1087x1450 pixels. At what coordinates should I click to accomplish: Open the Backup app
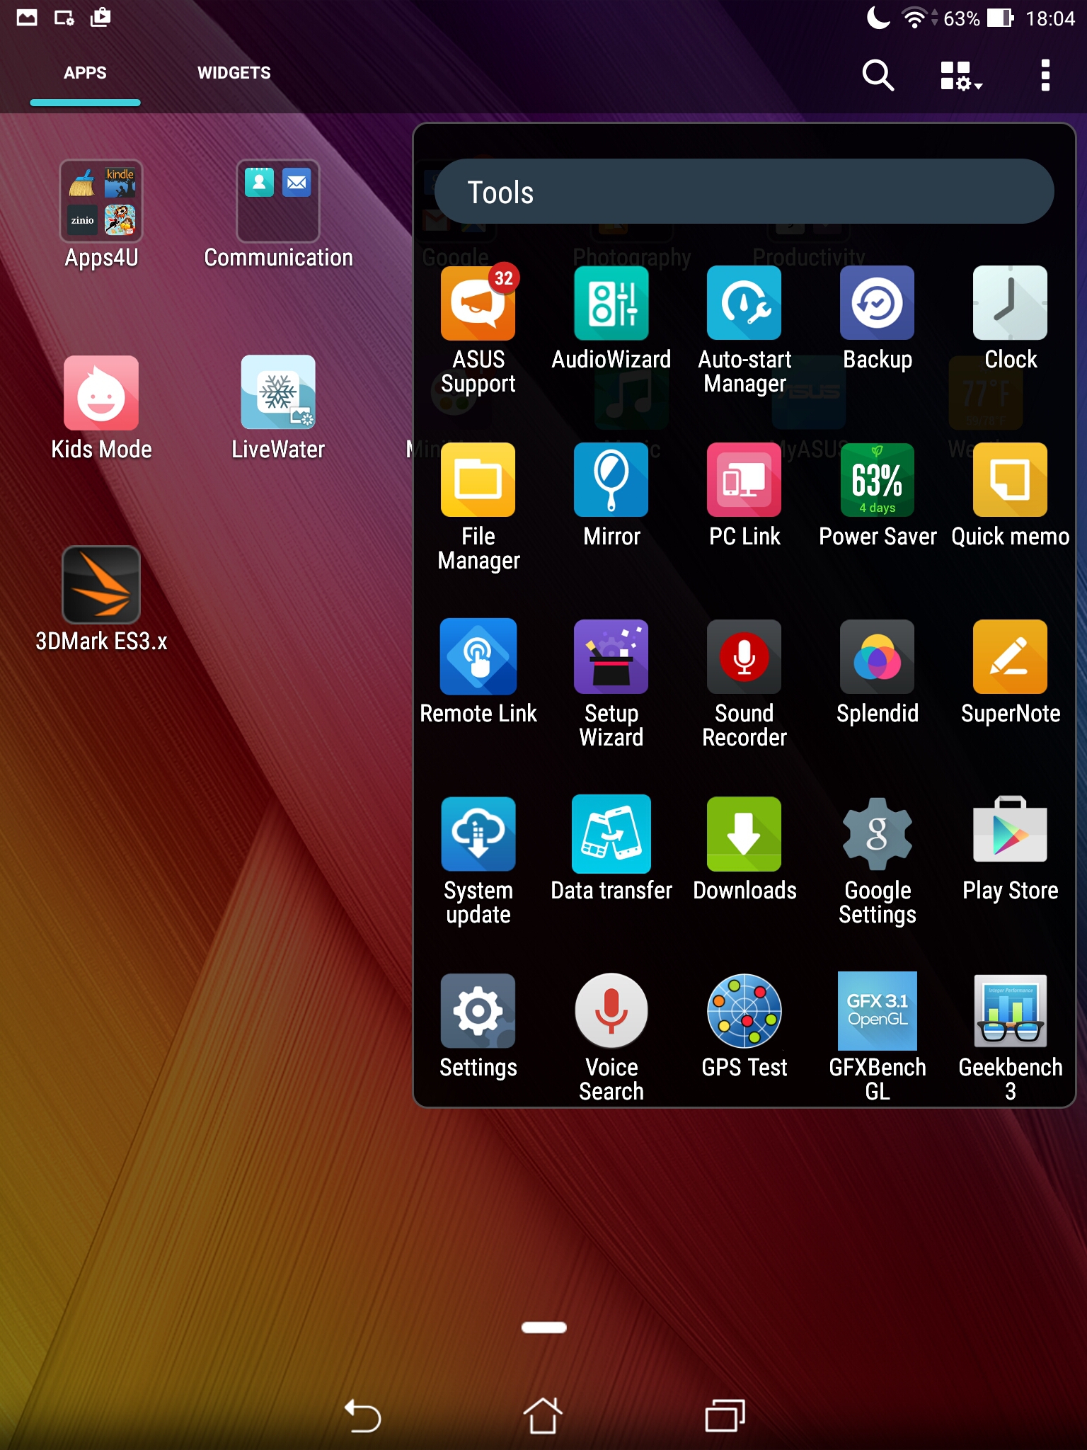(878, 303)
